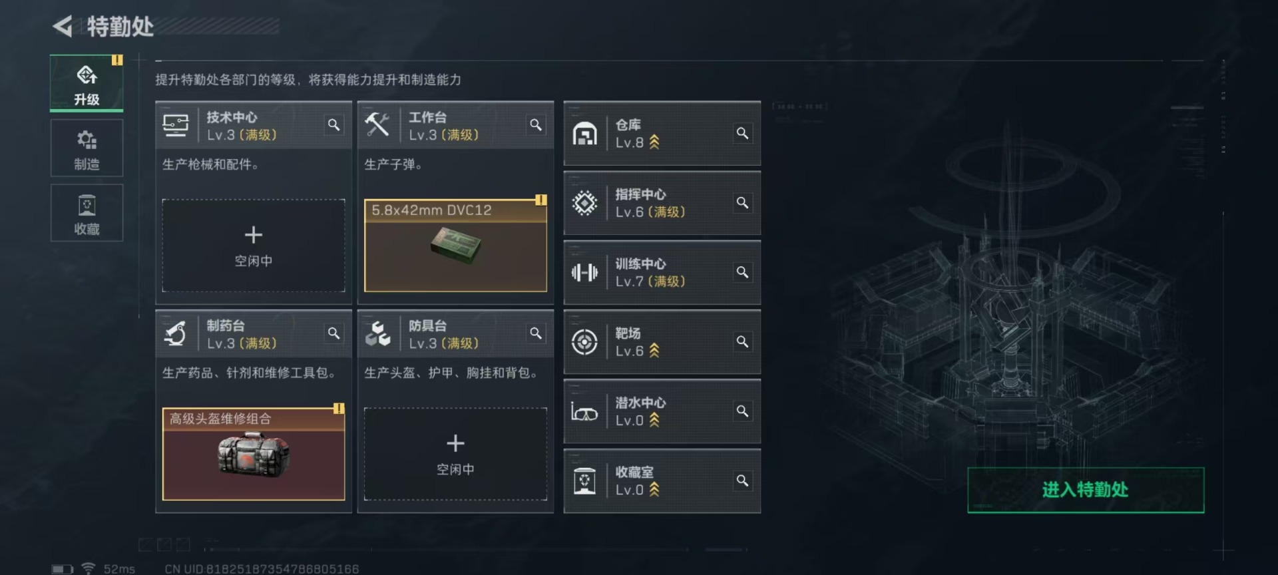Viewport: 1278px width, 575px height.
Task: Go back using the arrow beside 特勤处
Action: (x=63, y=27)
